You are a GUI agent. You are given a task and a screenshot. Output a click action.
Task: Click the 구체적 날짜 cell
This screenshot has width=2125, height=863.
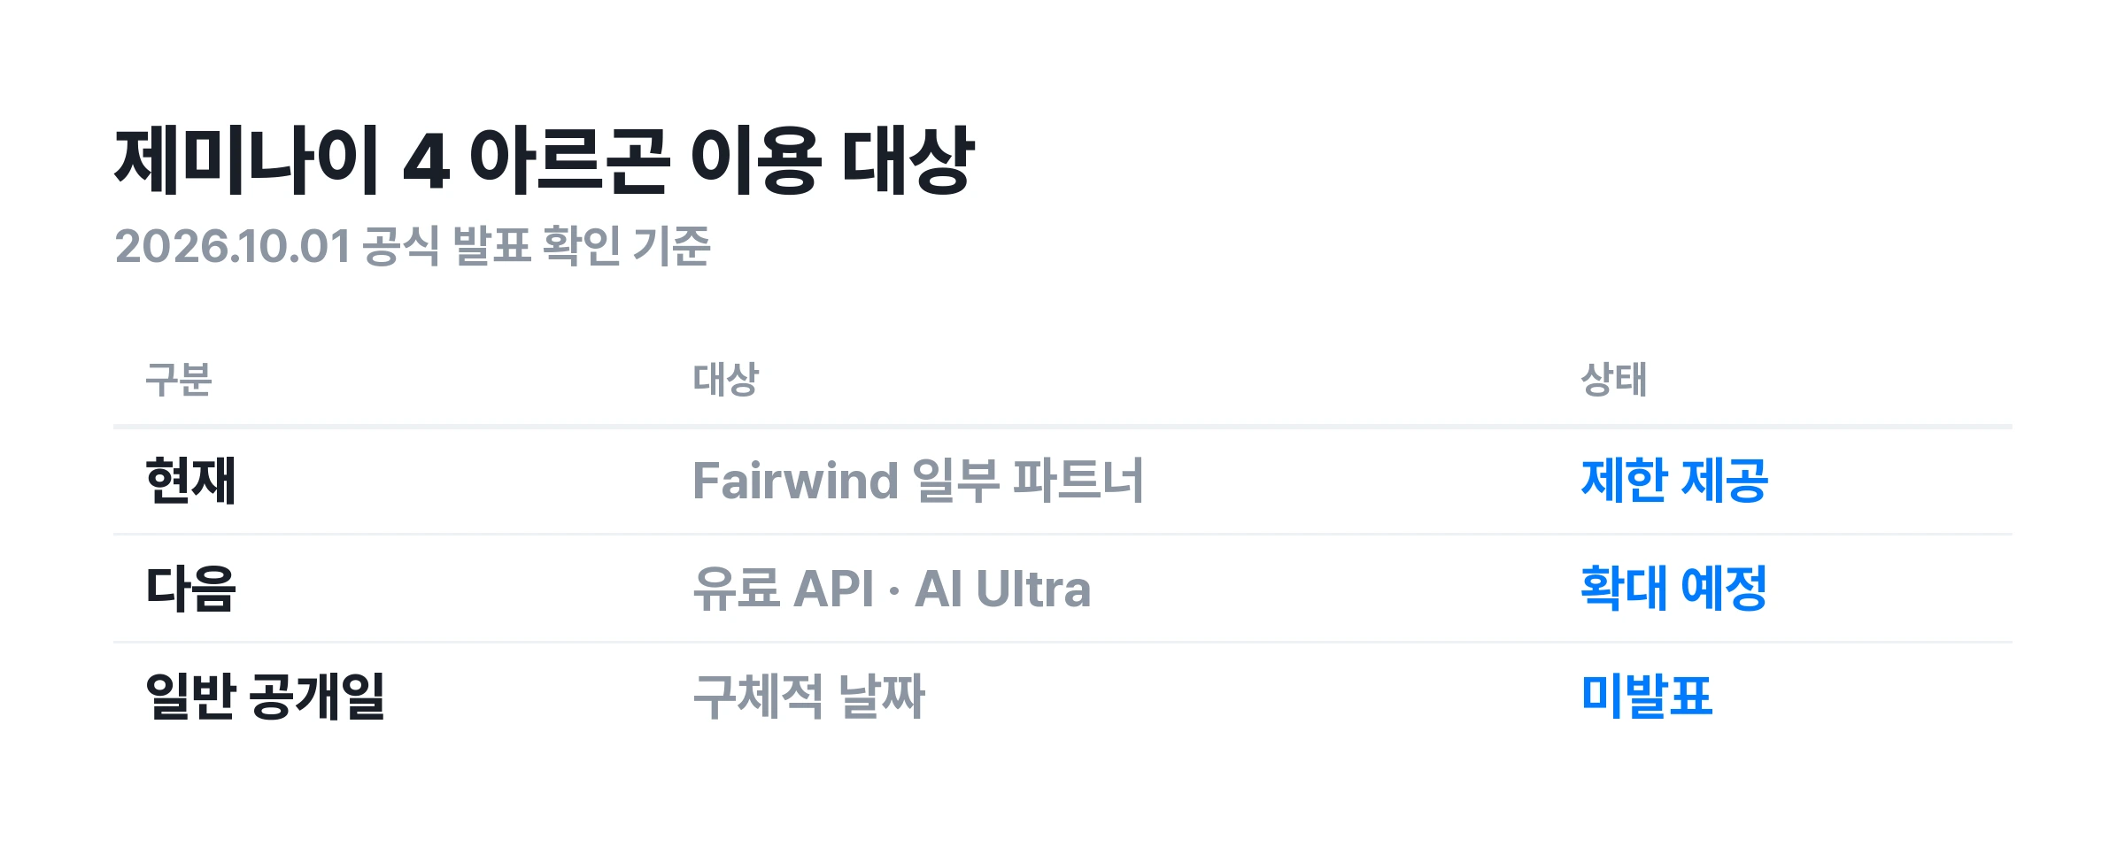[x=809, y=696]
